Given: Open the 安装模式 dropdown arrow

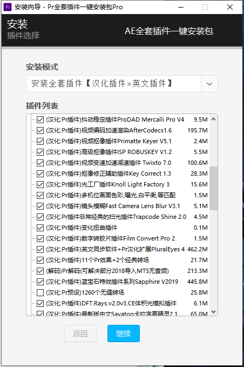Looking at the screenshot, I should [209, 84].
